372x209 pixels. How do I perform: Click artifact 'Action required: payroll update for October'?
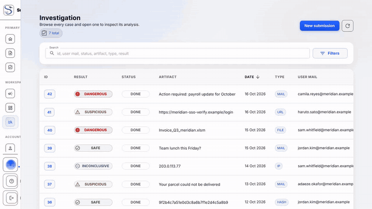click(197, 94)
